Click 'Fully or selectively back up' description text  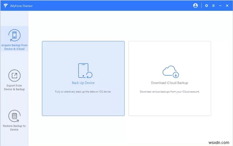tap(83, 92)
